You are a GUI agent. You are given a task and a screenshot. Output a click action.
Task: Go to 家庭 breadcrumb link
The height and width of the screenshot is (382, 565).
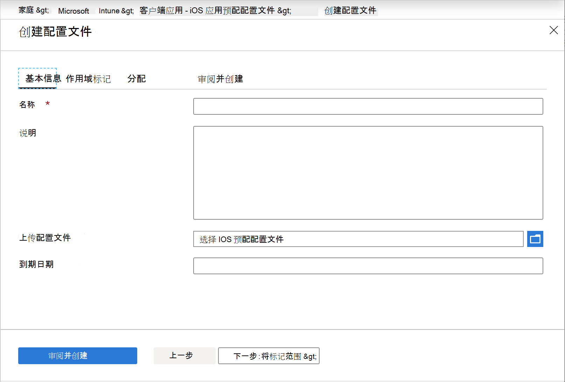tap(34, 10)
